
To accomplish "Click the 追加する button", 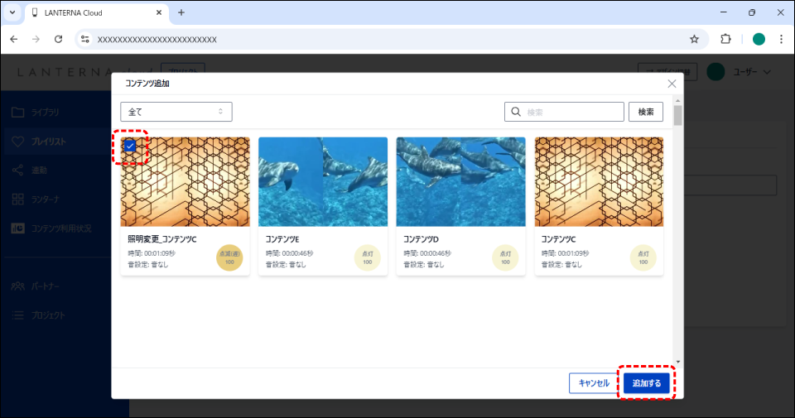I will pyautogui.click(x=646, y=383).
